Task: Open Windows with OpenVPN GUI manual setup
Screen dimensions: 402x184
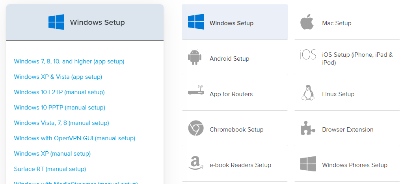Action: click(x=74, y=138)
